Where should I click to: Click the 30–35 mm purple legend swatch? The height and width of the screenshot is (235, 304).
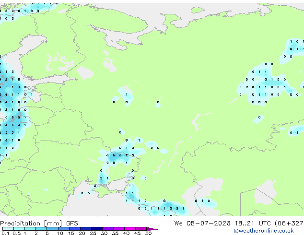point(108,229)
